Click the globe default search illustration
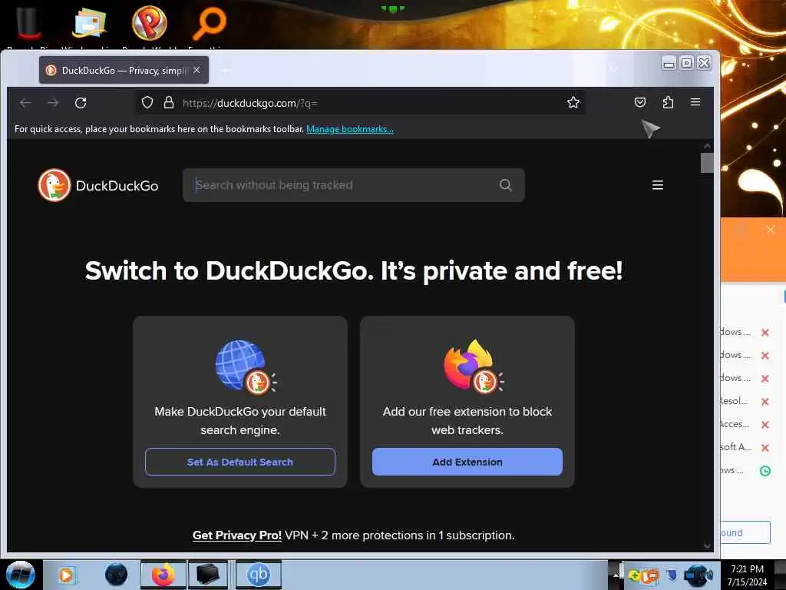 [x=246, y=366]
